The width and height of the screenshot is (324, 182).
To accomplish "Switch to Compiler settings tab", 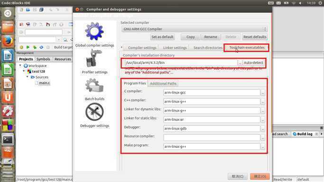I will [142, 48].
